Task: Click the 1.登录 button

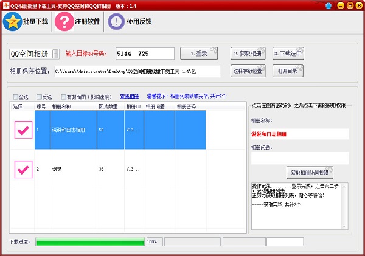Action: 199,54
